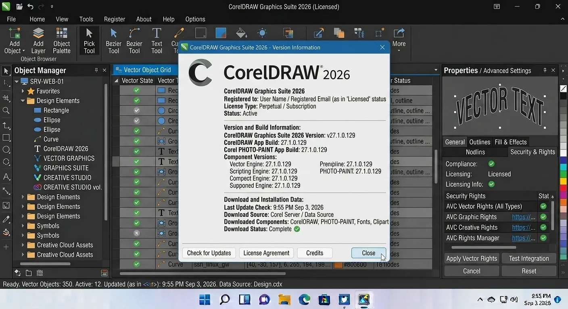The width and height of the screenshot is (568, 309).
Task: Click the brightness sun icon in toolbar
Action: point(262,33)
